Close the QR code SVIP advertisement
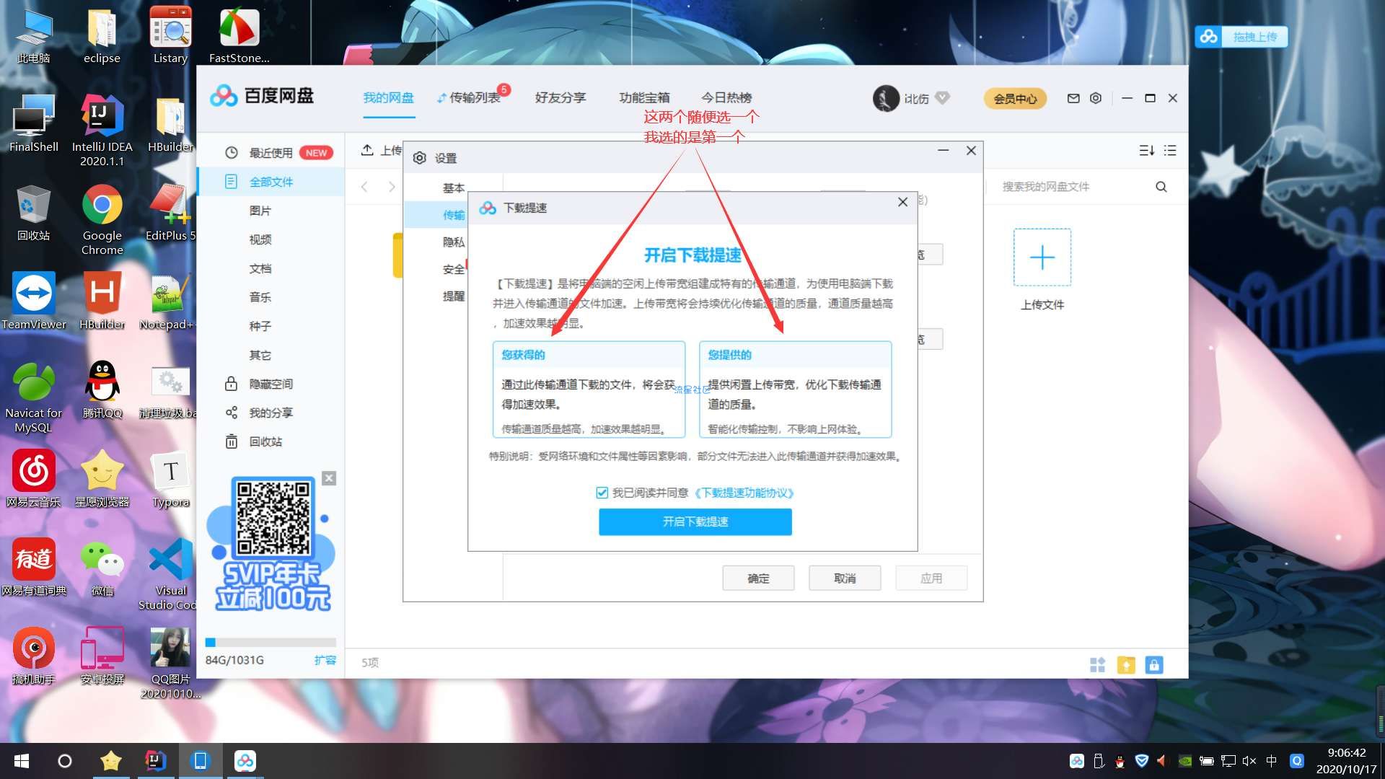 329,478
